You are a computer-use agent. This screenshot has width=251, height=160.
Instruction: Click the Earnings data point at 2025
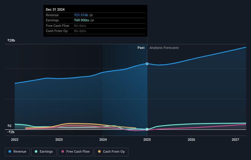(x=147, y=129)
